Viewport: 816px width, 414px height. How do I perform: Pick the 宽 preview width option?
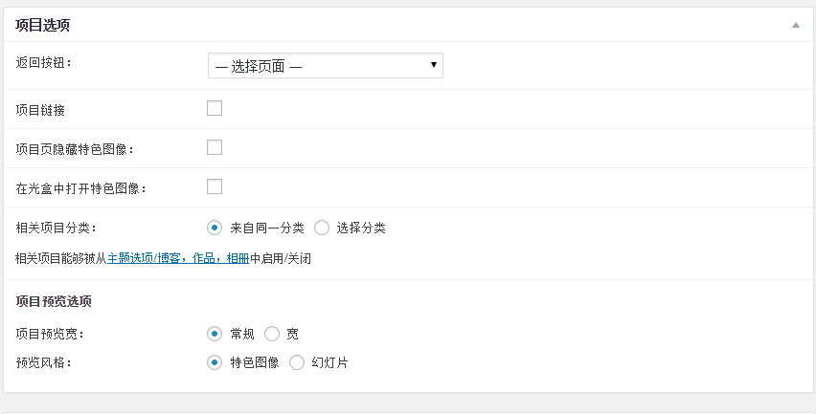272,334
